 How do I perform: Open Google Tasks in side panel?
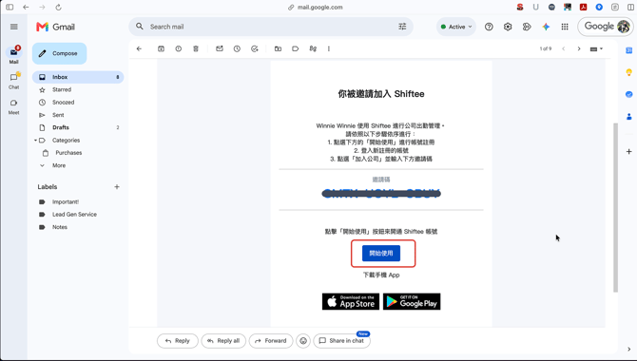pos(628,94)
